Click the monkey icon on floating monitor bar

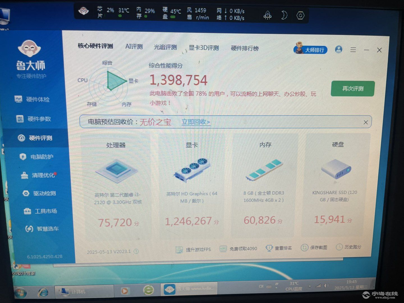point(83,12)
